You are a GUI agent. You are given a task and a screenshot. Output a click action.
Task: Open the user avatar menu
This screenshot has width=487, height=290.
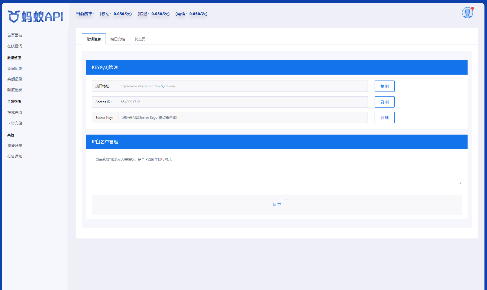pyautogui.click(x=467, y=12)
